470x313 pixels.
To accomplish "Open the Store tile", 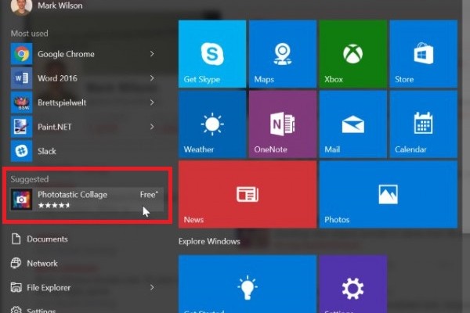I will pyautogui.click(x=424, y=54).
